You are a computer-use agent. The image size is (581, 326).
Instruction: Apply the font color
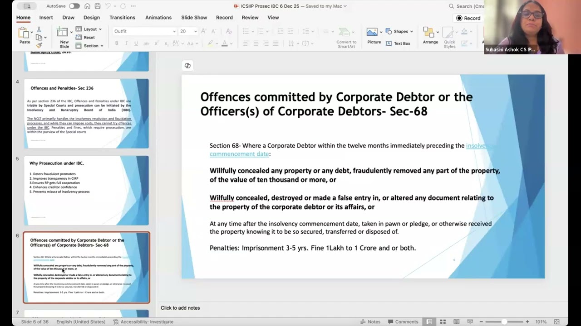pos(224,43)
